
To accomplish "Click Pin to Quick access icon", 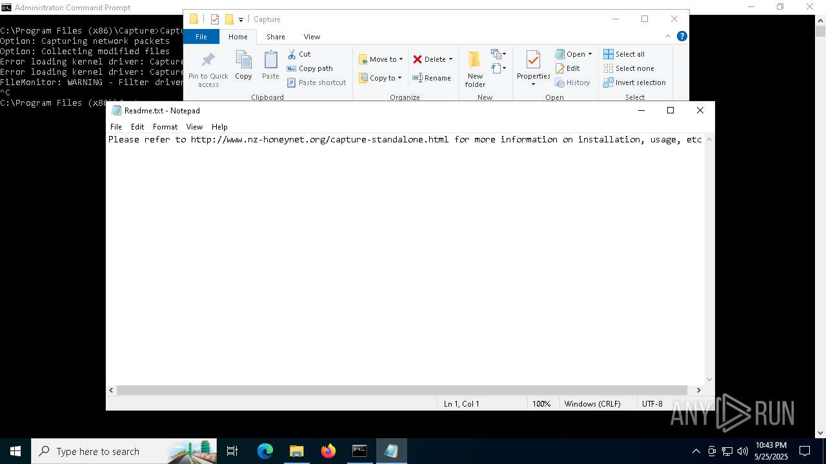I will pos(208,61).
